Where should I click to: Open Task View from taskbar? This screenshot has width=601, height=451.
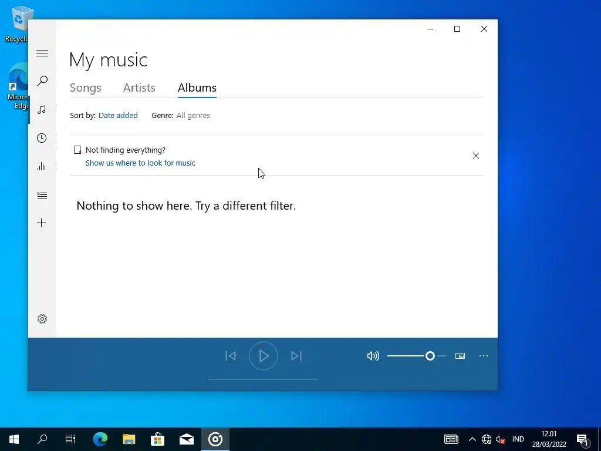70,439
